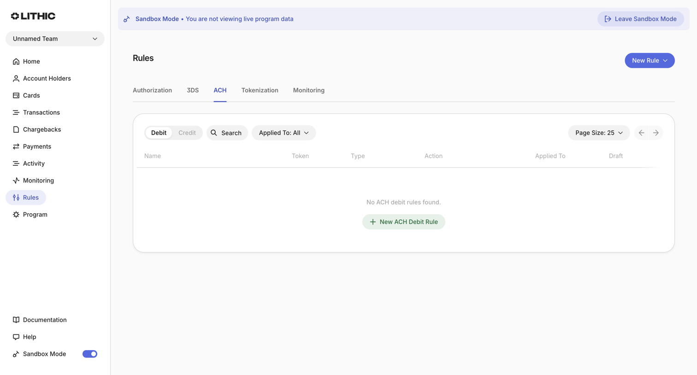Switch to Credit rules segment
Viewport: 697px width, 375px height.
pyautogui.click(x=187, y=133)
